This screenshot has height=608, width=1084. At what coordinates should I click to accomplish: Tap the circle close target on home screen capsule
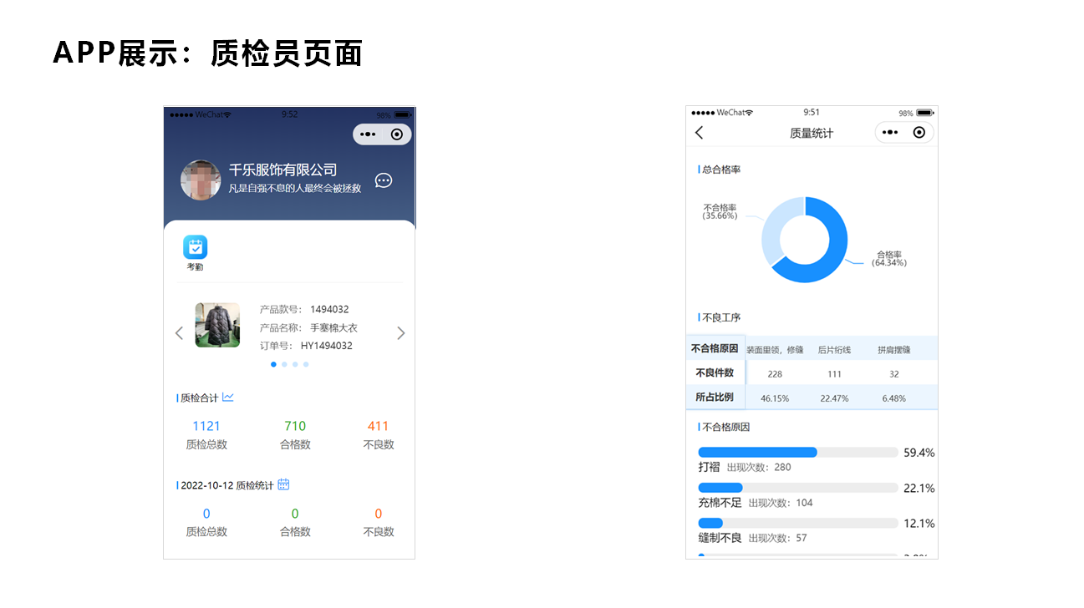397,134
